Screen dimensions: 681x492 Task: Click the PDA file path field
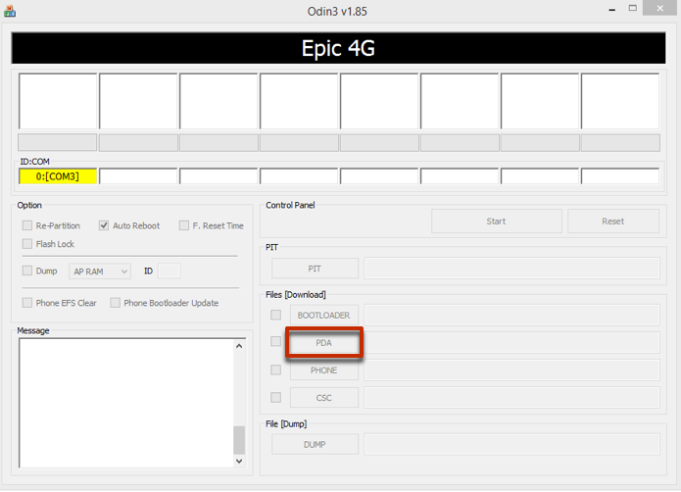click(x=512, y=343)
